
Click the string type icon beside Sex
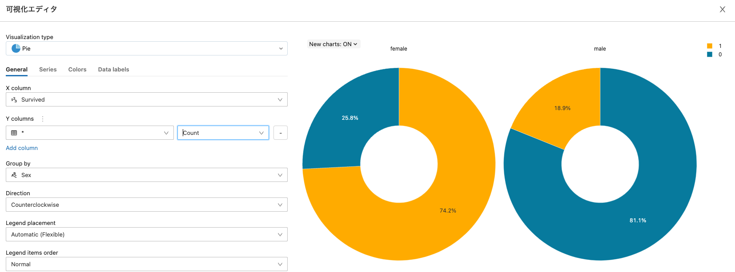[14, 175]
